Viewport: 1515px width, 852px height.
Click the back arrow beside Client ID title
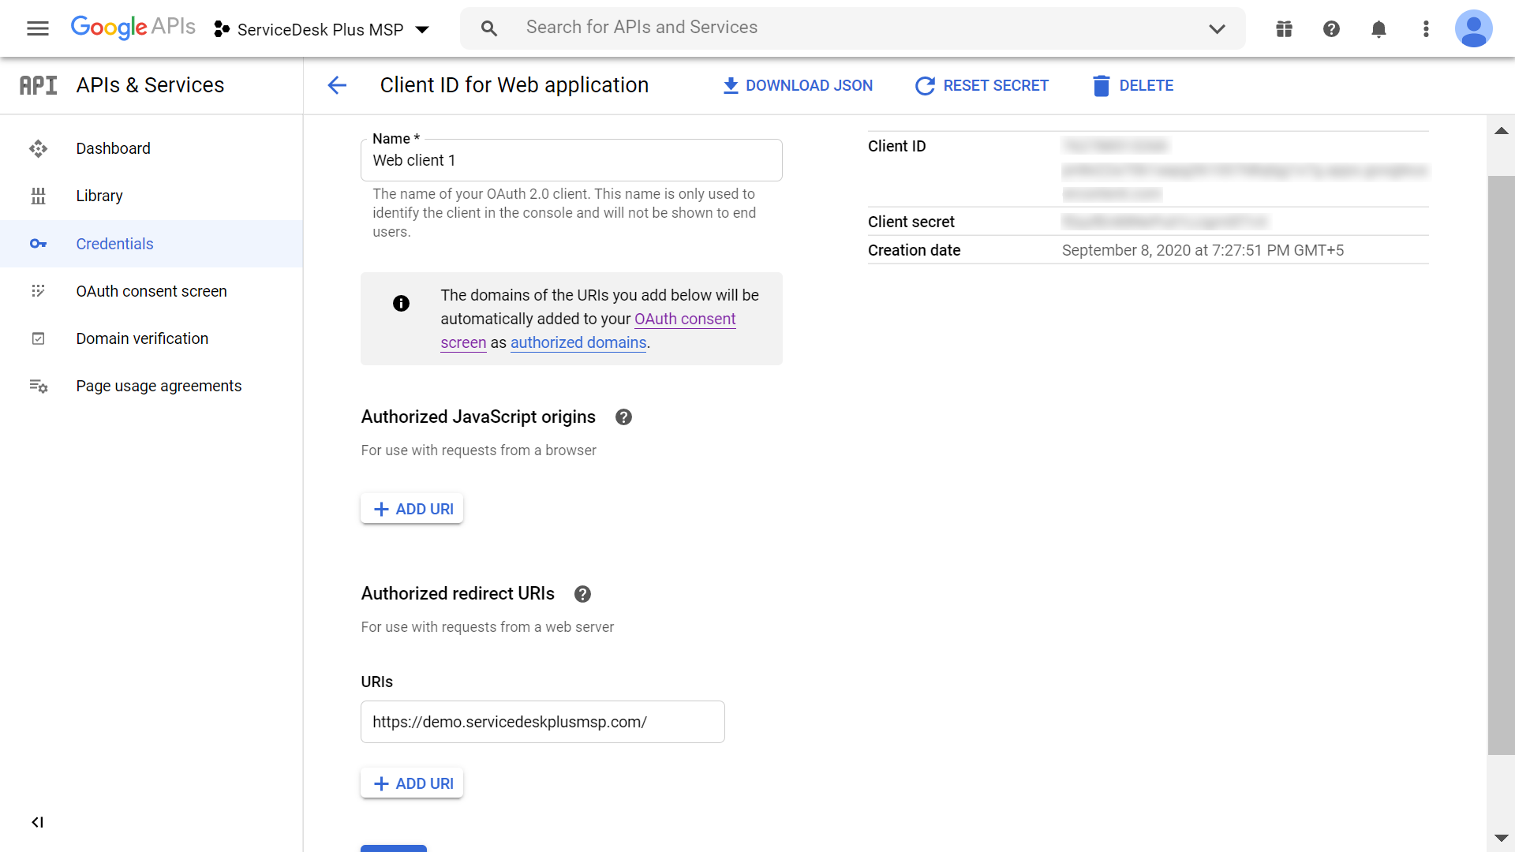coord(337,85)
